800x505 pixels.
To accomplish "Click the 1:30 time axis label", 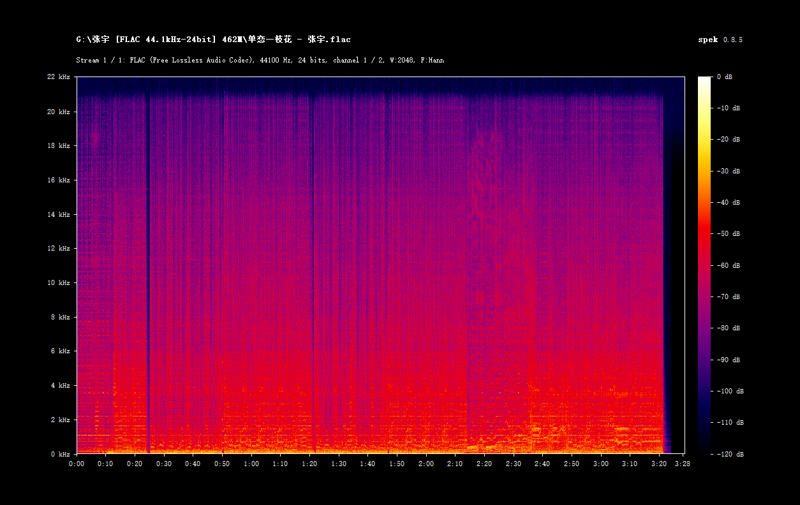I will click(339, 464).
